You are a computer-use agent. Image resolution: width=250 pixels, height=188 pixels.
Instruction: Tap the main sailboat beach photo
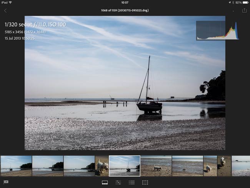coord(125,83)
